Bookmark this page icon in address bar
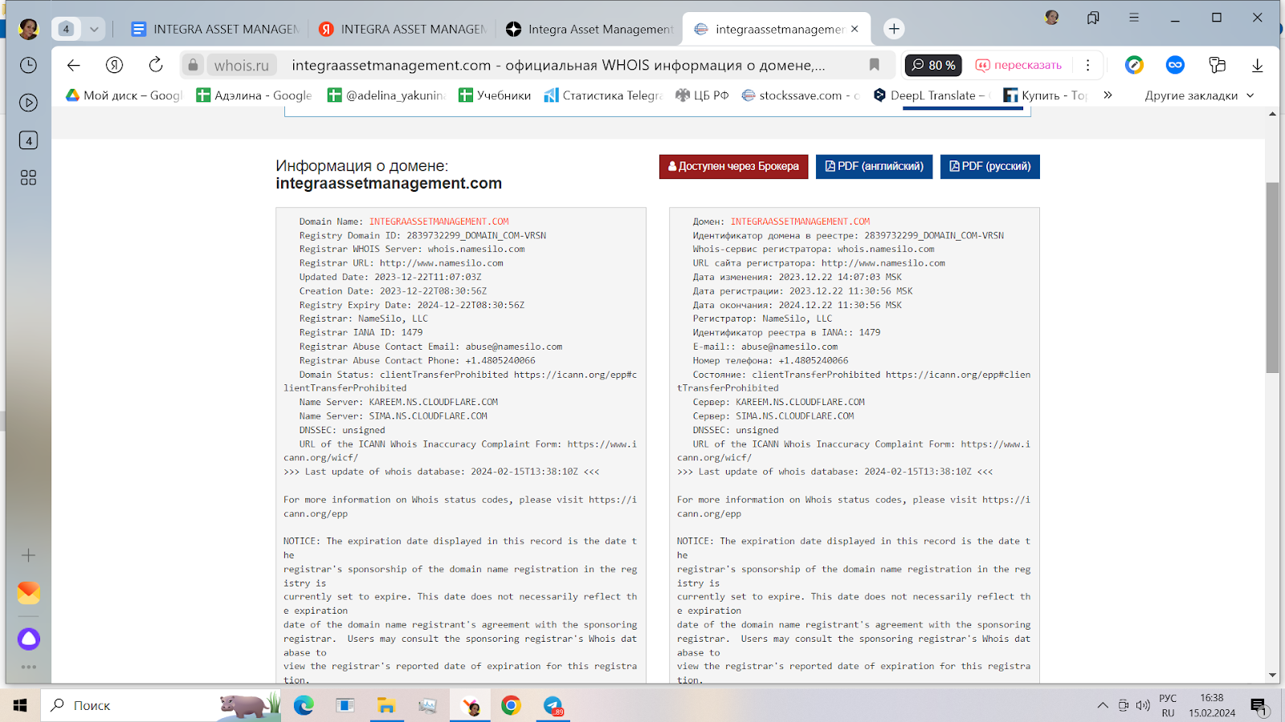 coord(874,65)
